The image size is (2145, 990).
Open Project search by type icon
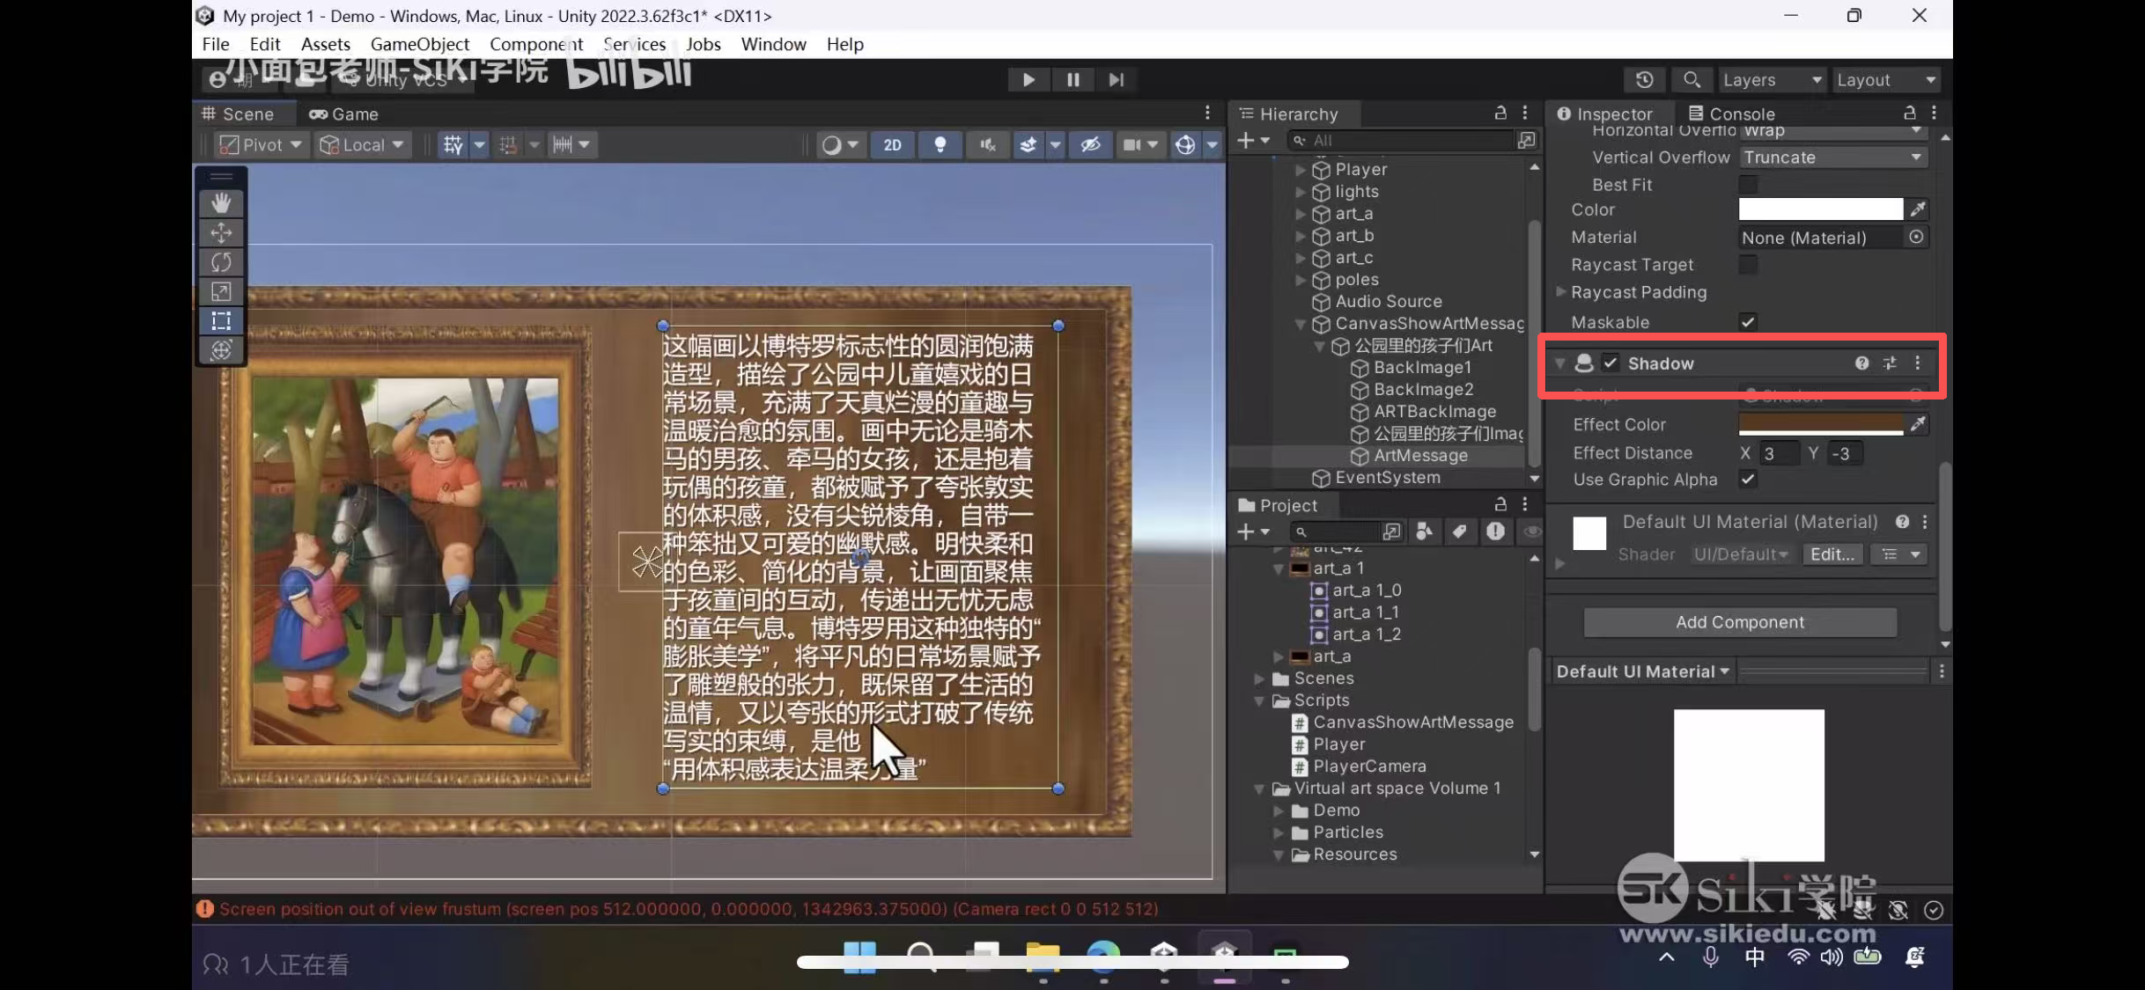point(1424,532)
